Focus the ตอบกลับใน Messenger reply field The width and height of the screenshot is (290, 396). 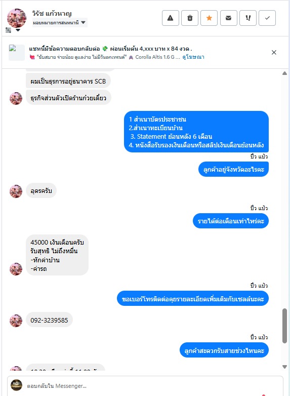[145, 386]
